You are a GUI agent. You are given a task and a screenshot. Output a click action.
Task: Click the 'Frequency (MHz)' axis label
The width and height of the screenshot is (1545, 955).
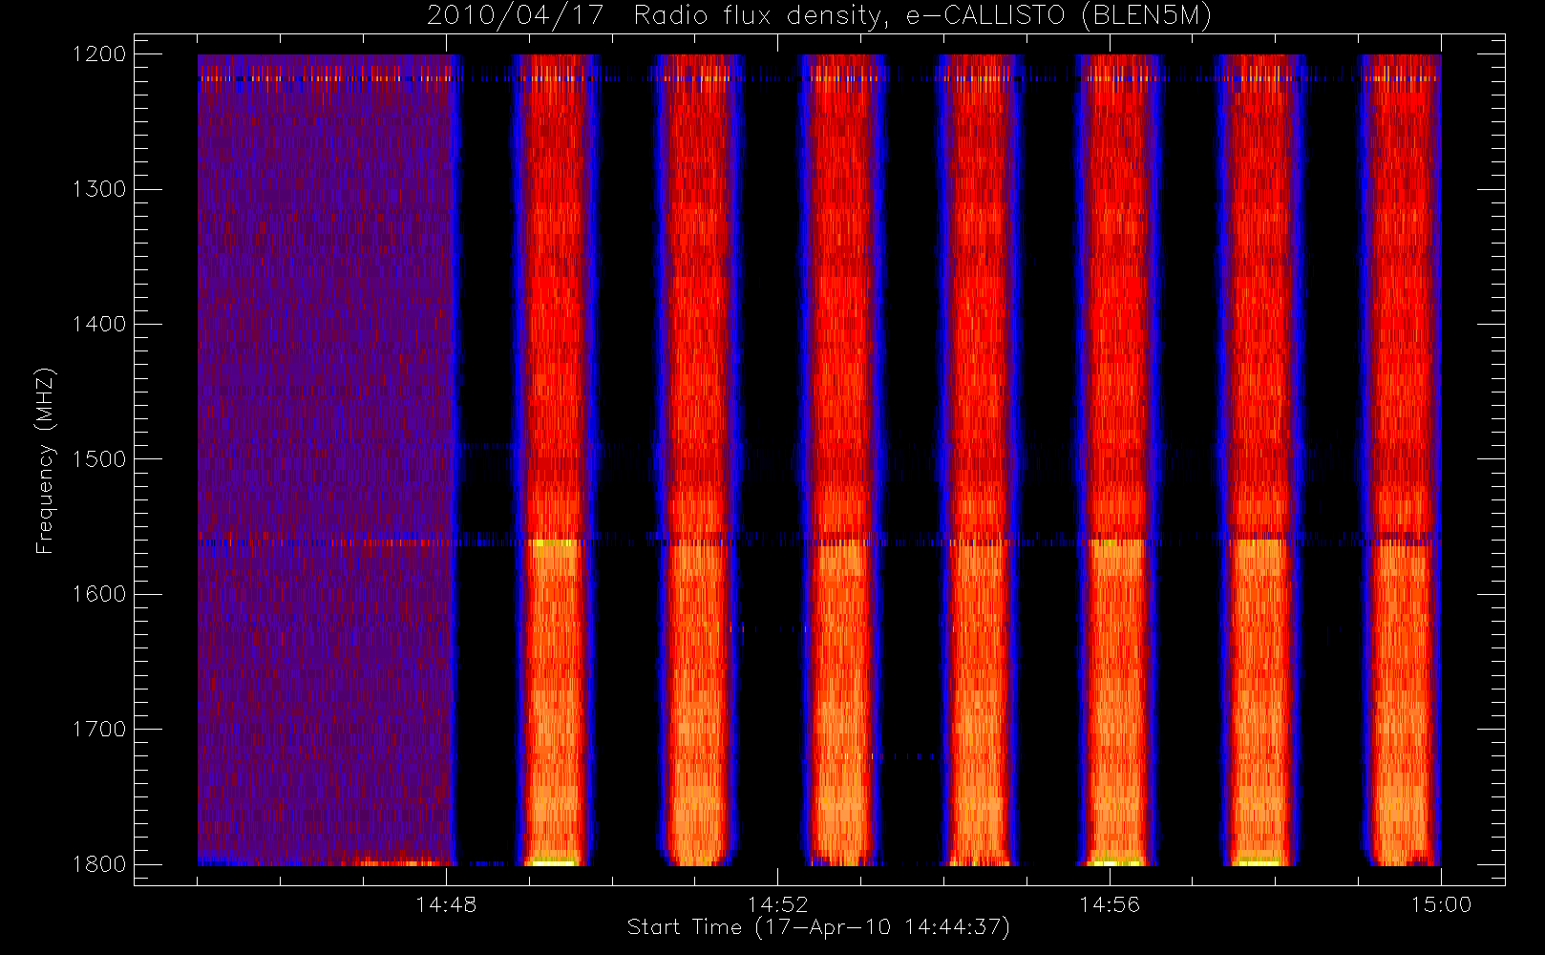tap(44, 460)
